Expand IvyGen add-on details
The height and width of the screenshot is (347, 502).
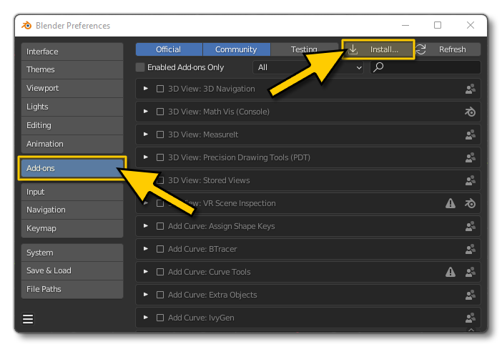click(146, 317)
